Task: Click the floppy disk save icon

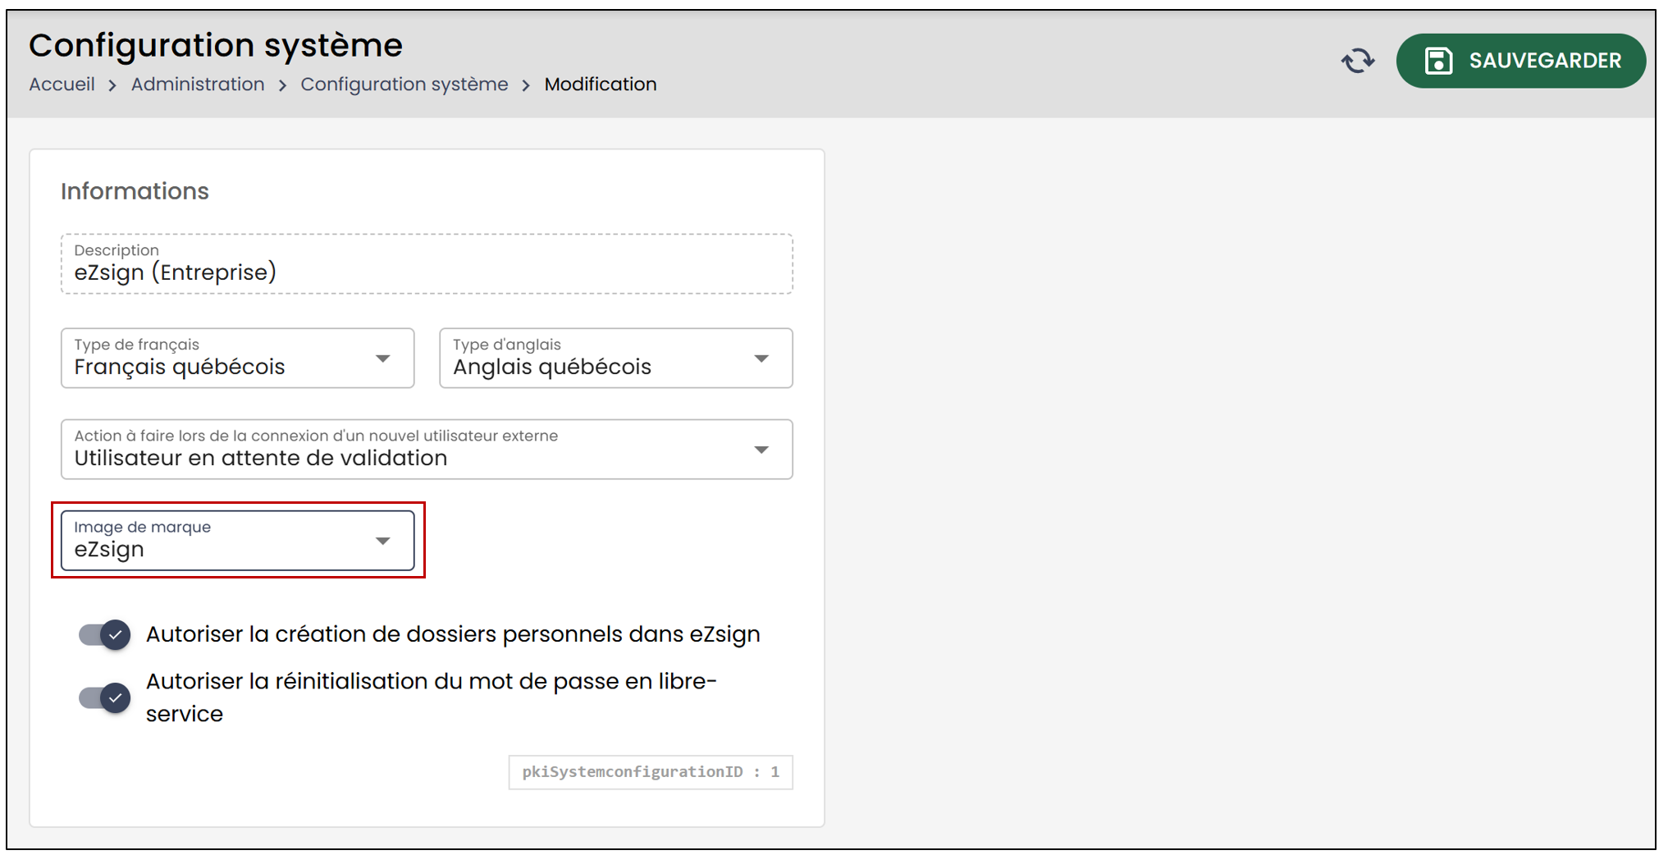Action: (x=1438, y=61)
